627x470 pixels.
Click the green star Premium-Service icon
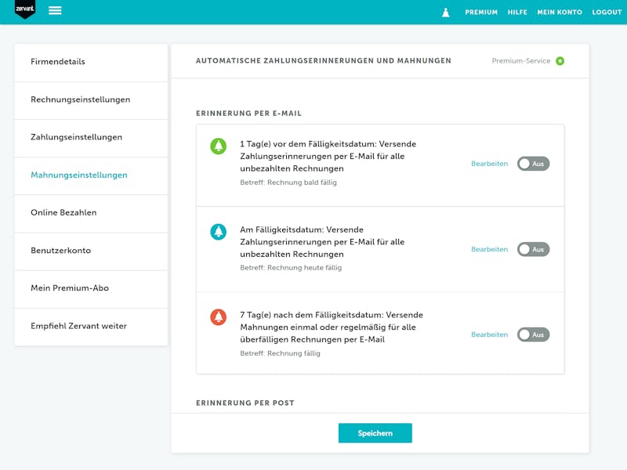click(x=560, y=61)
